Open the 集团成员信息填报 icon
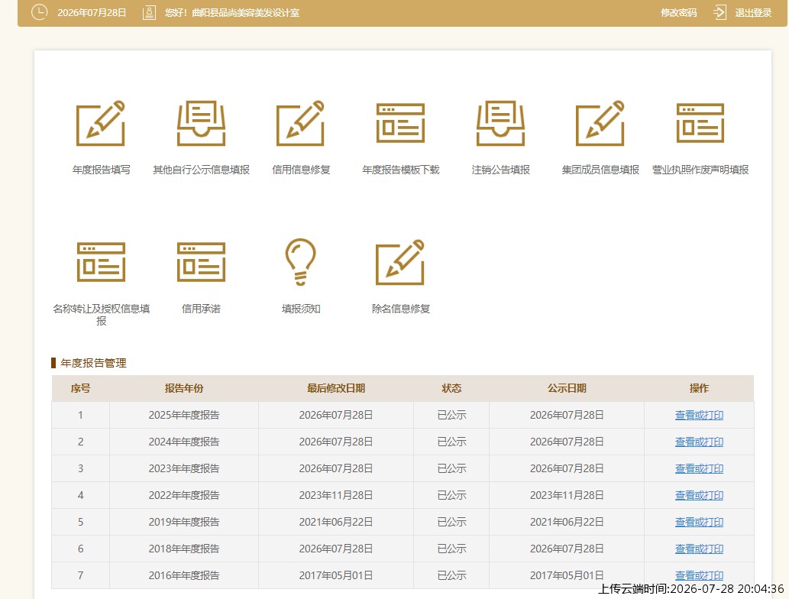The image size is (789, 599). [600, 123]
